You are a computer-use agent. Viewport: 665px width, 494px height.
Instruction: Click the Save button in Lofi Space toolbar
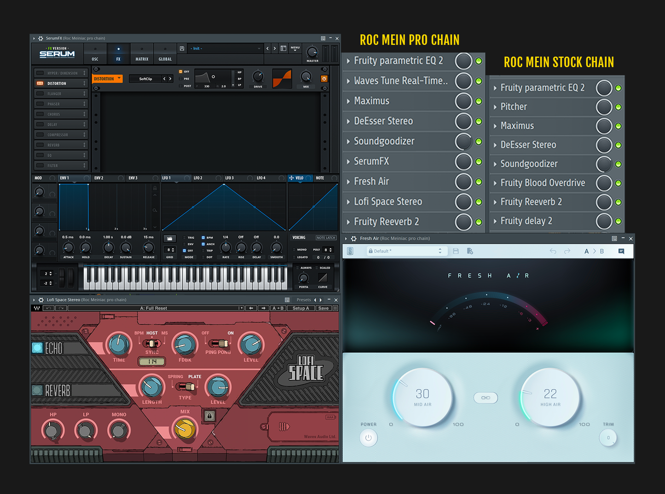click(x=324, y=308)
